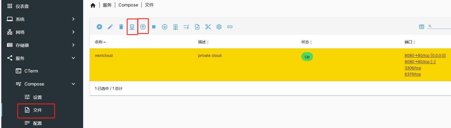
Task: Sort by 端口 column header
Action: [410, 42]
